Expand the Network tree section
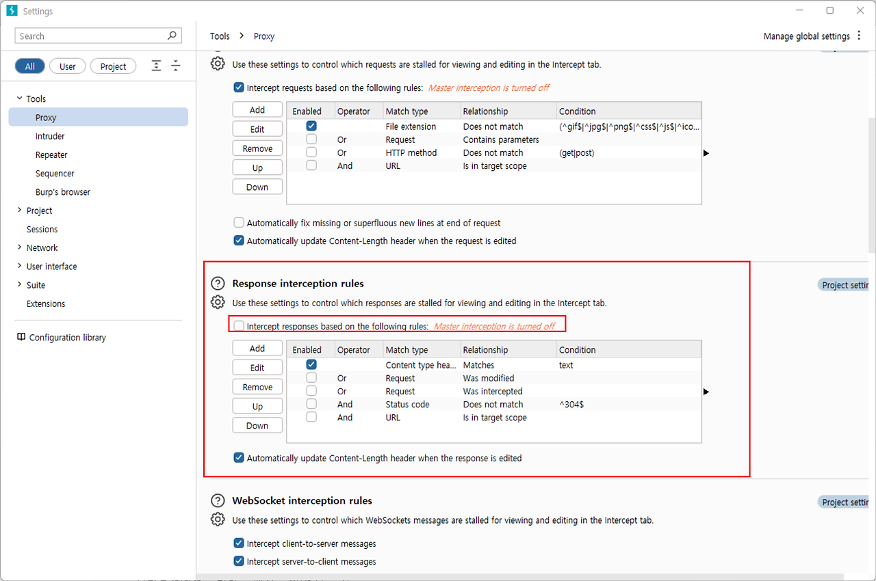The height and width of the screenshot is (581, 876). (x=19, y=247)
